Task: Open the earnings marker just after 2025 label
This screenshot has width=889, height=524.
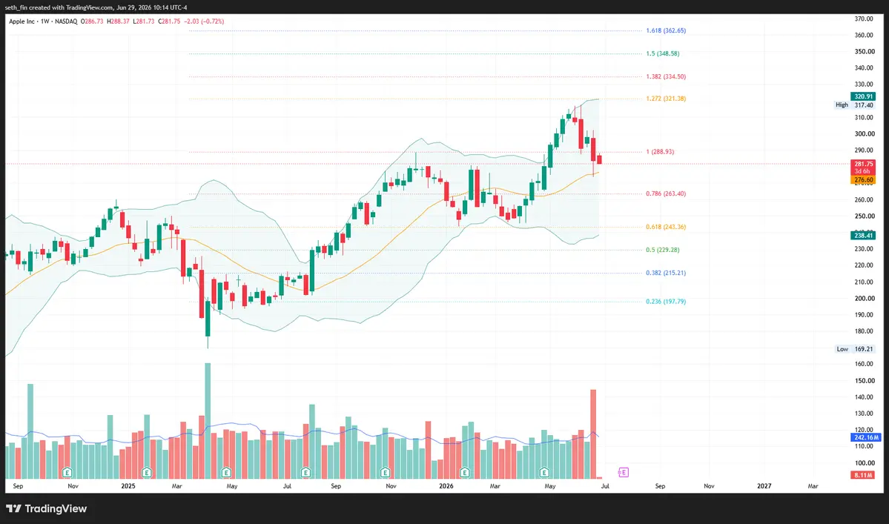Action: (147, 472)
